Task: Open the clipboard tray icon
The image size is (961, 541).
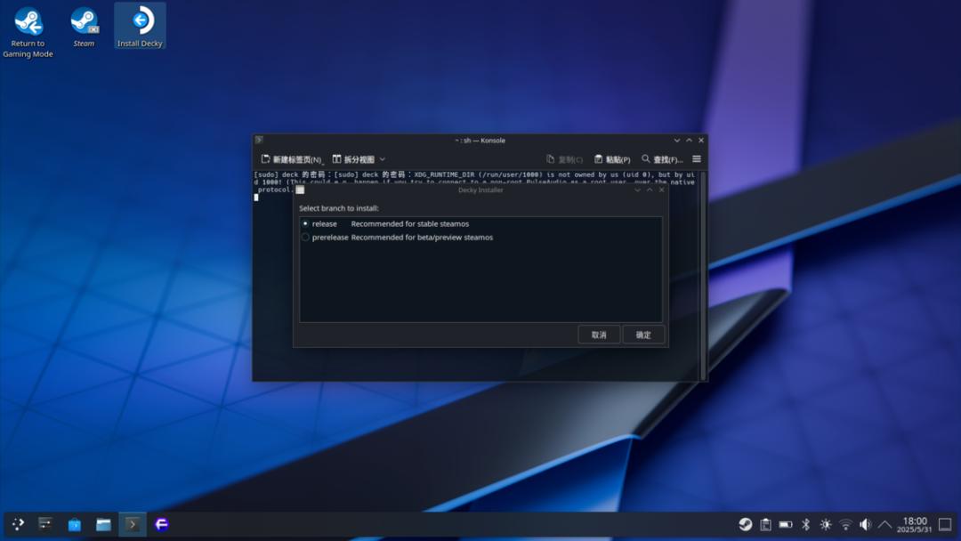Action: point(765,524)
